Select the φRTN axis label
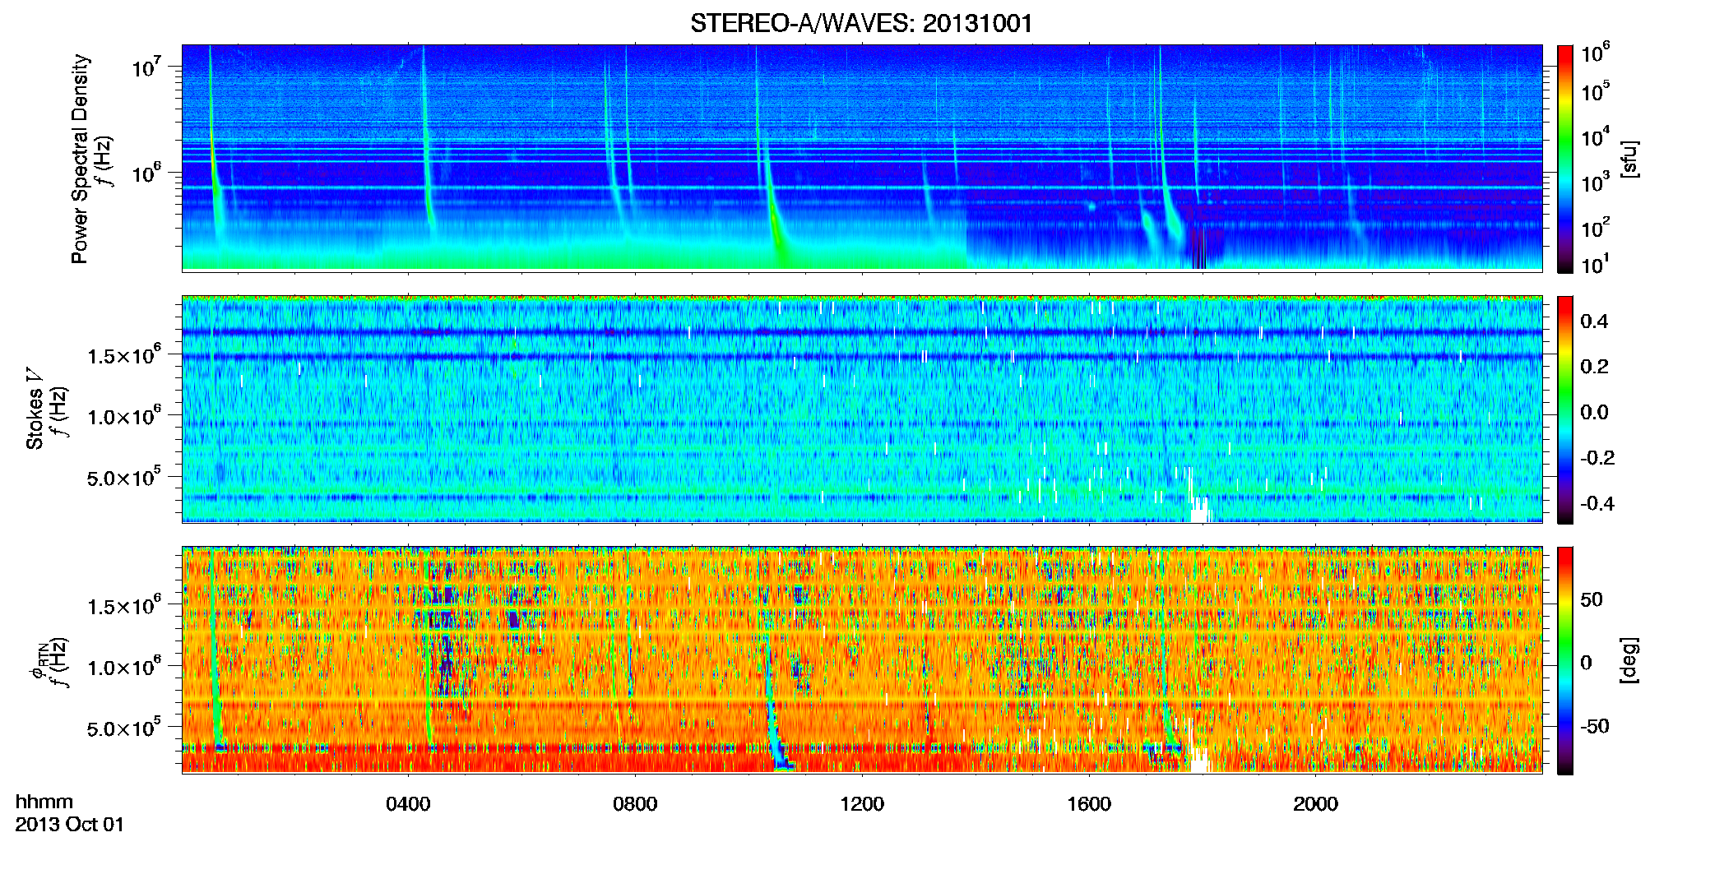Image resolution: width=1724 pixels, height=888 pixels. pos(38,661)
